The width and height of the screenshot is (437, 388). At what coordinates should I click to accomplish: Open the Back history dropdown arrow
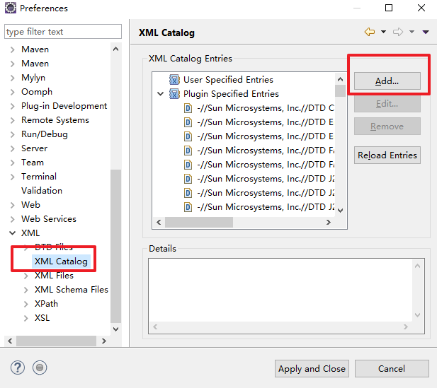(x=383, y=32)
